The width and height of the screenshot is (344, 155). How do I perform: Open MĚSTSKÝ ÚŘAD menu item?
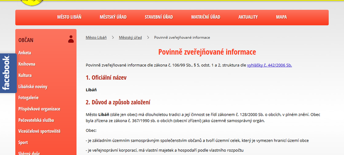(113, 17)
